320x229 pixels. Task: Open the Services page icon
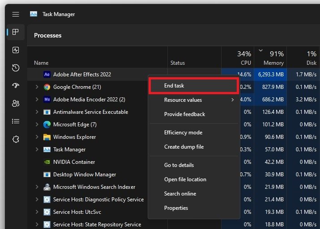point(16,139)
